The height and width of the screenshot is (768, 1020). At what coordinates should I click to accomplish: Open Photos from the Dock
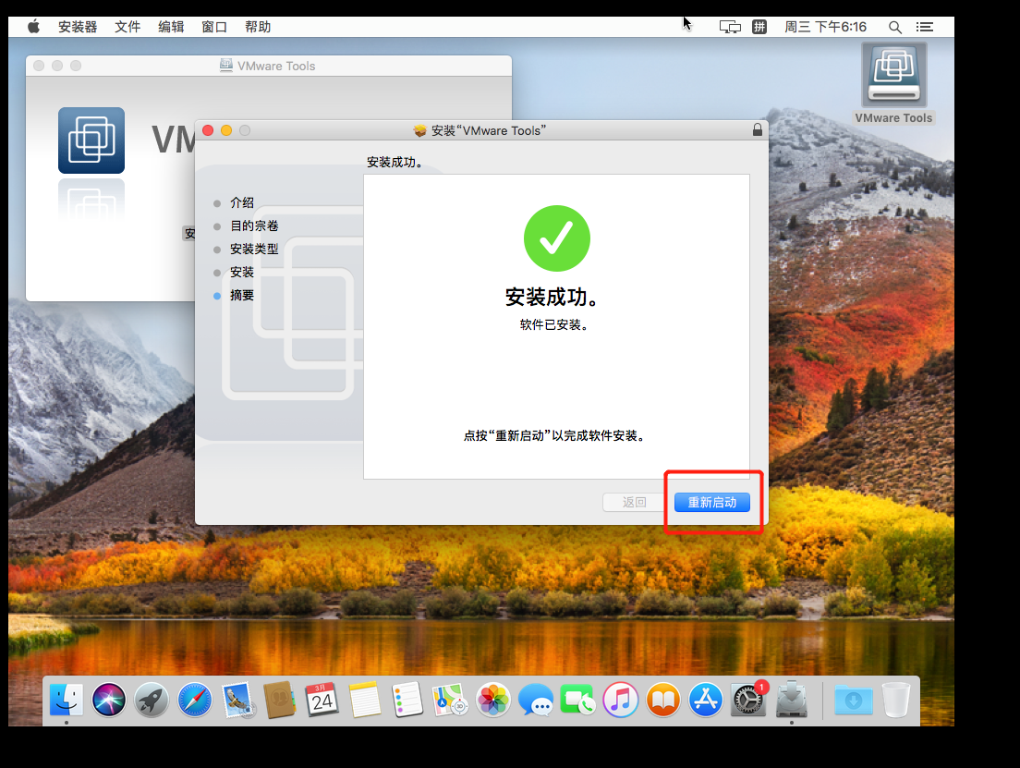tap(493, 701)
